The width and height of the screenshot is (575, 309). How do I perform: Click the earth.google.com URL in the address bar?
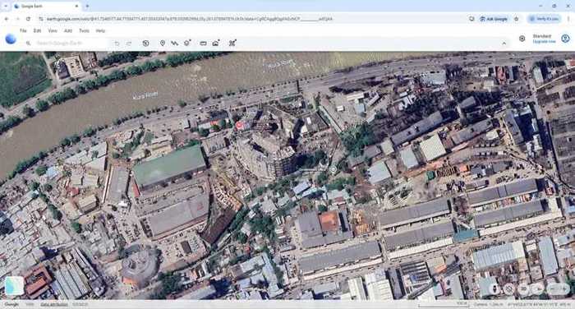point(189,19)
